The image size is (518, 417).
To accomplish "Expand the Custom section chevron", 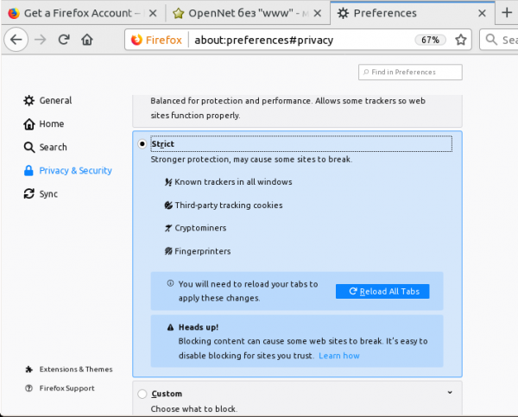I will (451, 393).
